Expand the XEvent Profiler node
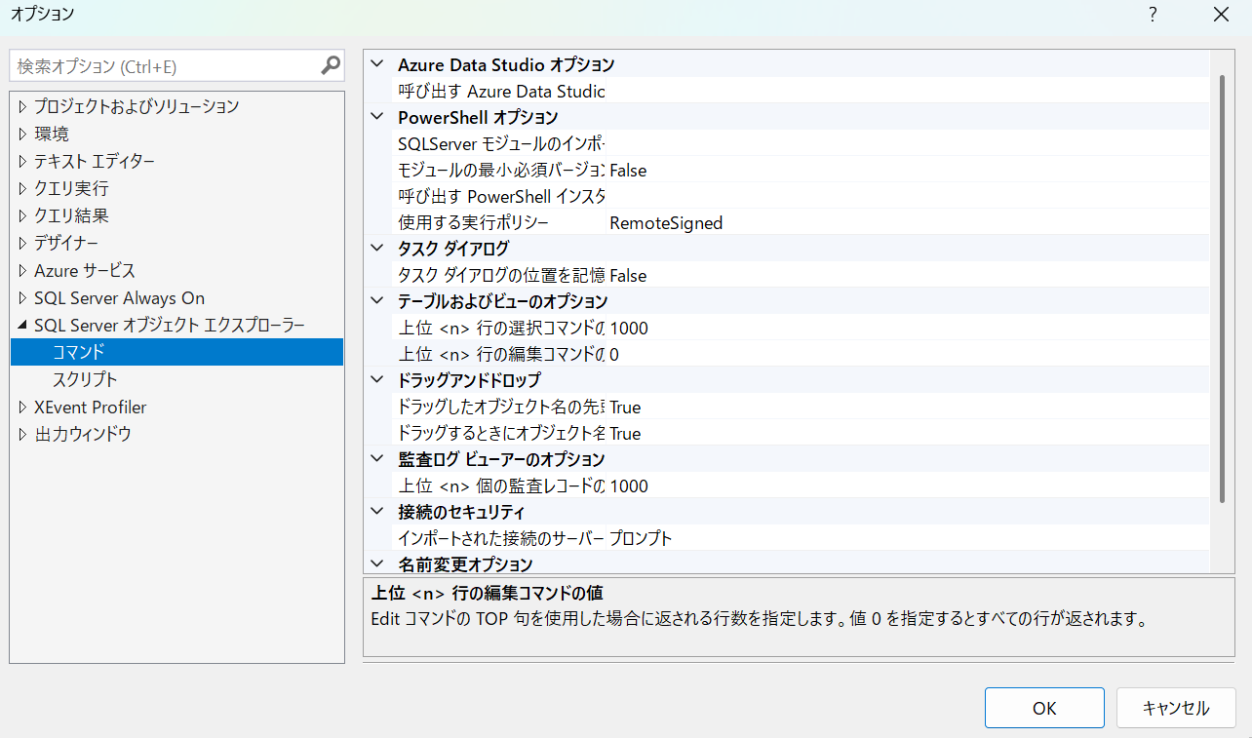Viewport: 1252px width, 738px height. pyautogui.click(x=23, y=407)
